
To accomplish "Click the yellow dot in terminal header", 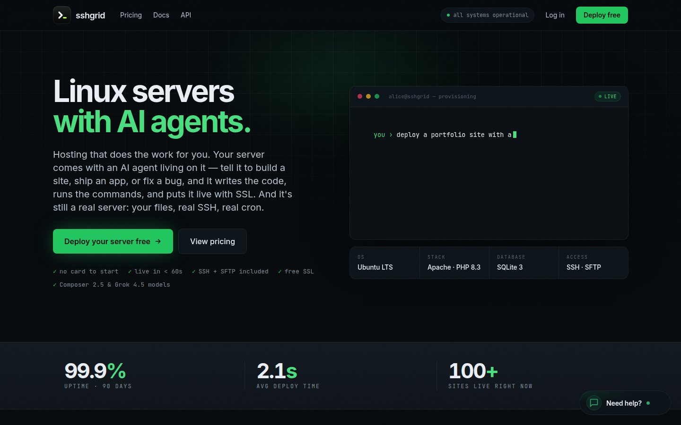I will [x=368, y=96].
